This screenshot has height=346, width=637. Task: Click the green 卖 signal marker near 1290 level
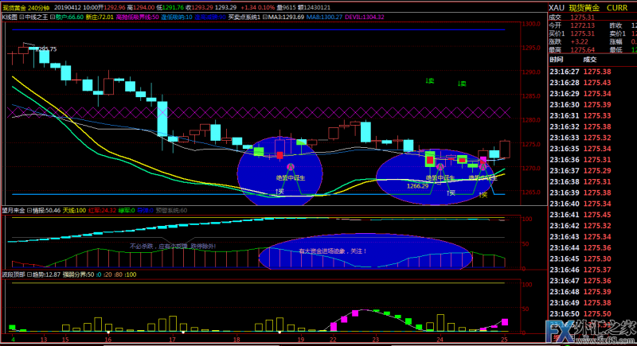pos(429,81)
